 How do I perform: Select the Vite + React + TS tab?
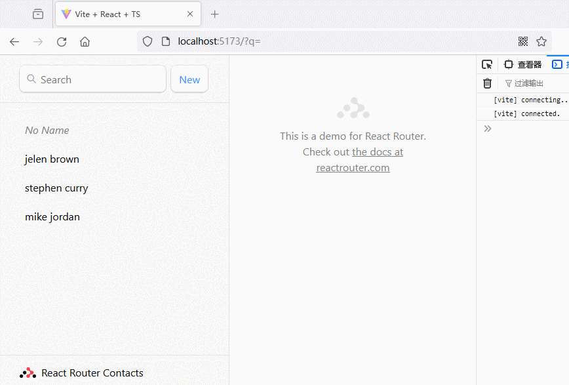118,14
